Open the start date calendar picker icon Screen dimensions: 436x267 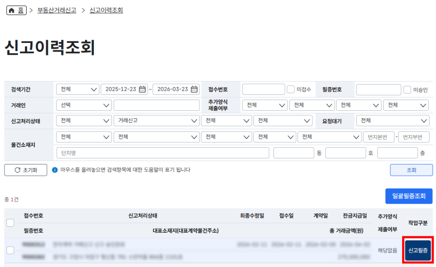(142, 89)
